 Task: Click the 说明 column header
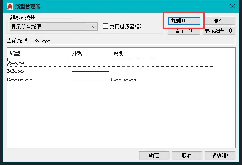pos(119,53)
